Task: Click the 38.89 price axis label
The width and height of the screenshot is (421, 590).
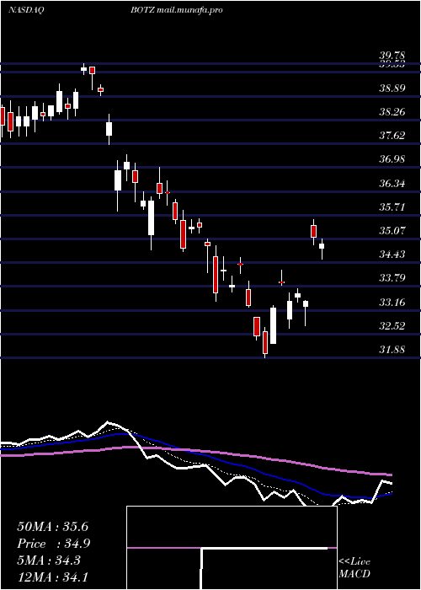Action: [x=392, y=88]
